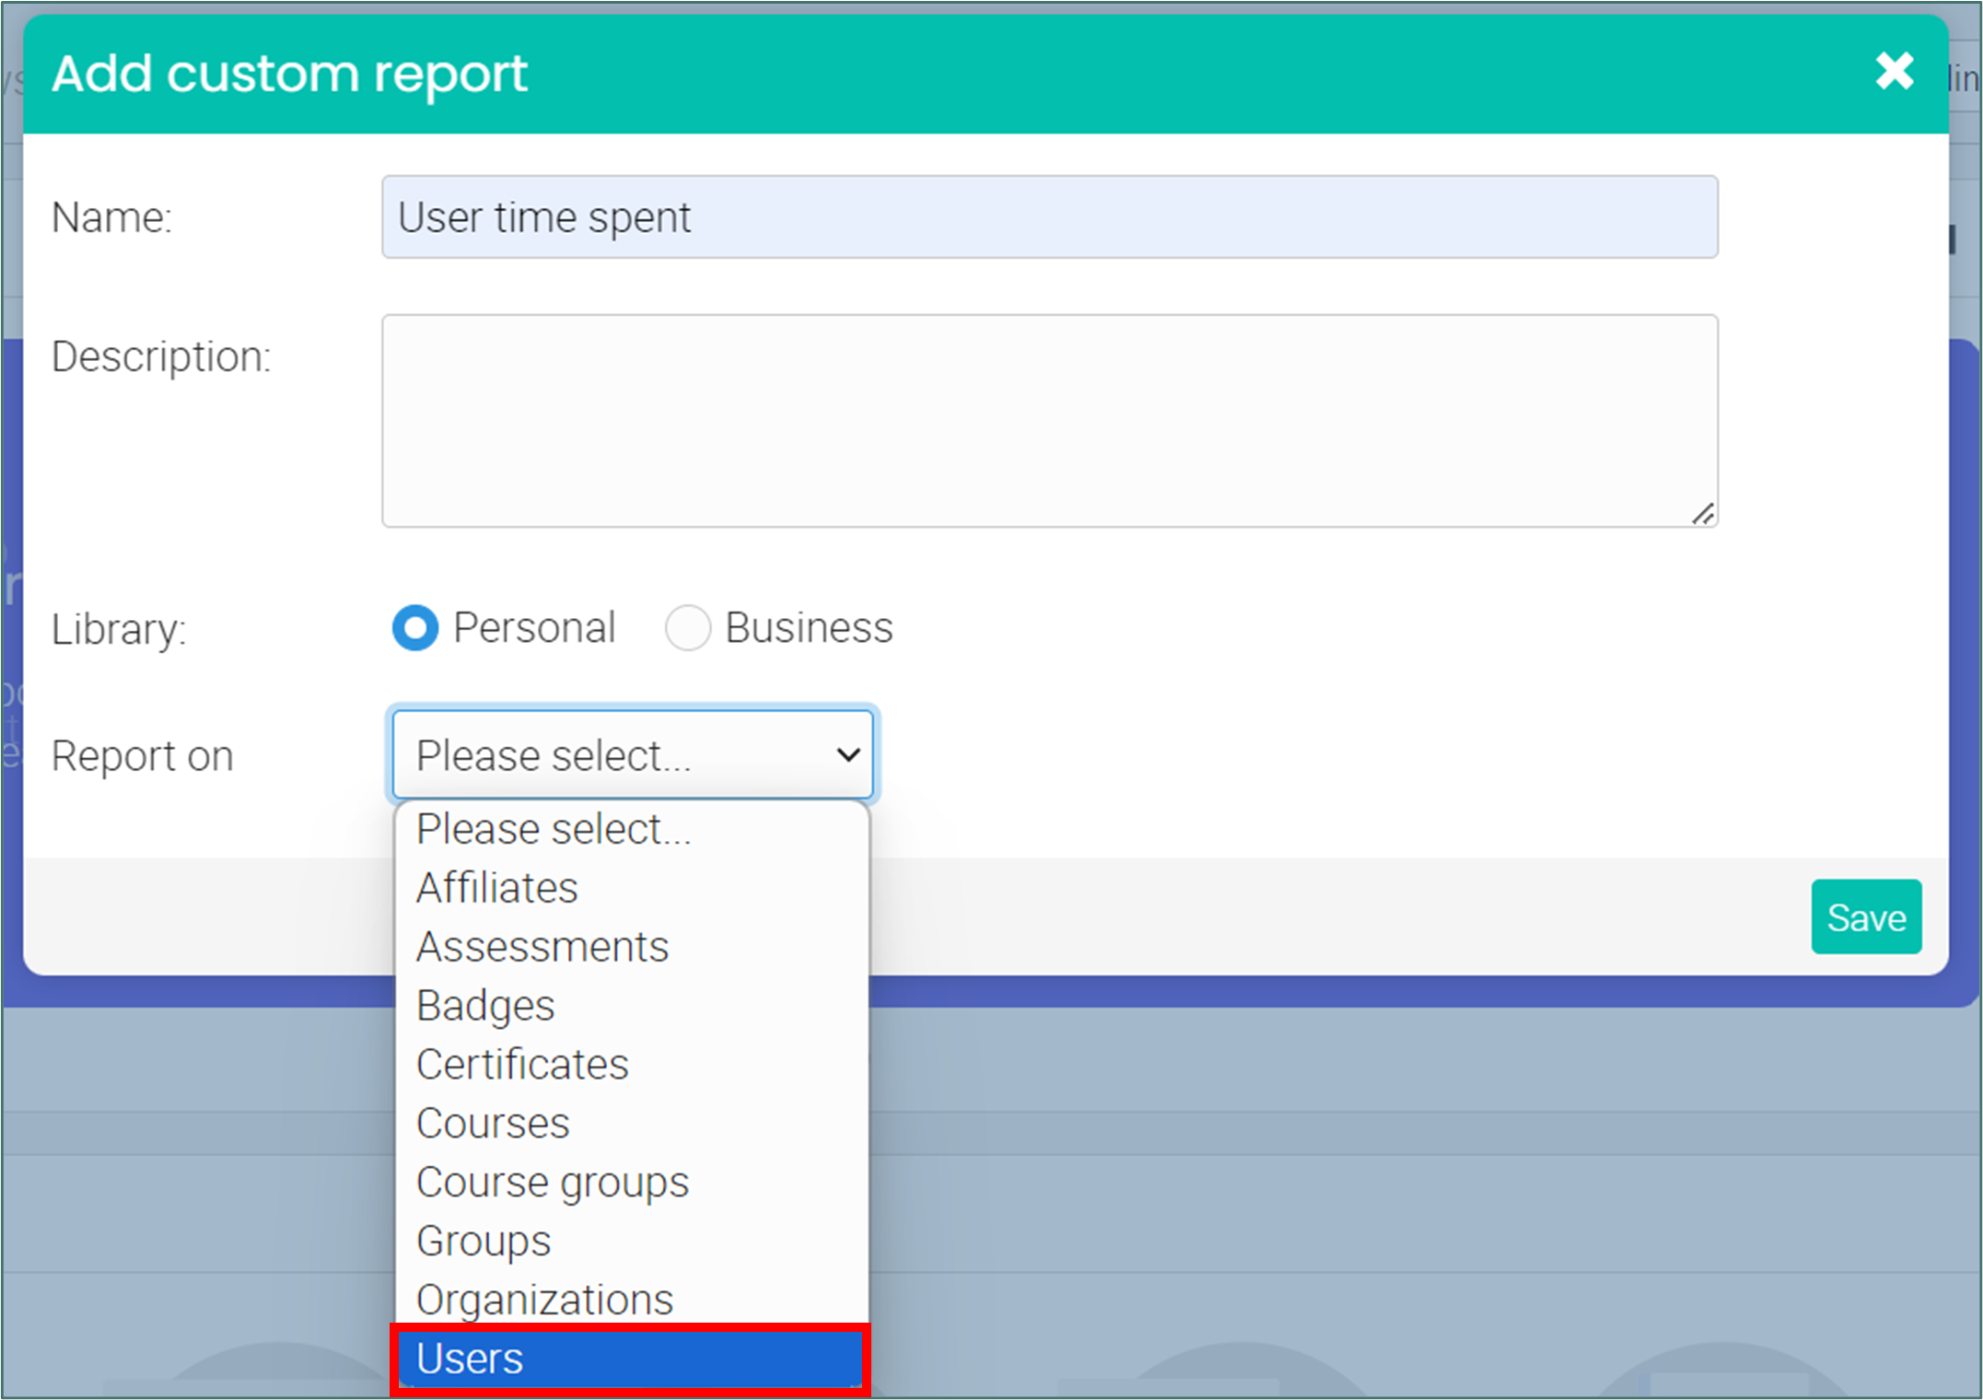Grab the Description textarea resize handle
This screenshot has width=1983, height=1400.
point(1703,514)
